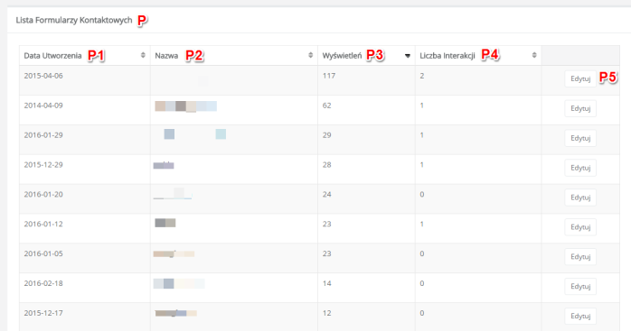Click the view count 14
The width and height of the screenshot is (631, 331).
point(326,283)
